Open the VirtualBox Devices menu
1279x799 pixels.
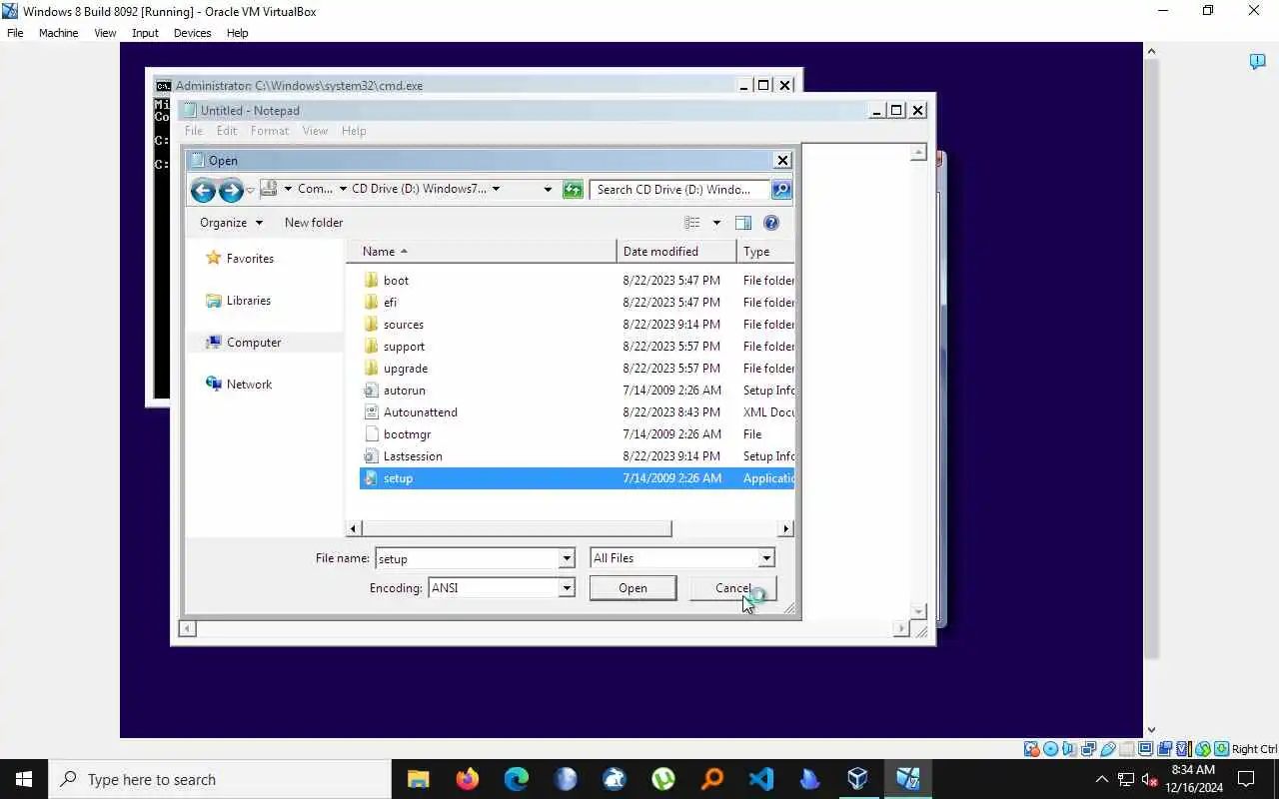pos(192,33)
